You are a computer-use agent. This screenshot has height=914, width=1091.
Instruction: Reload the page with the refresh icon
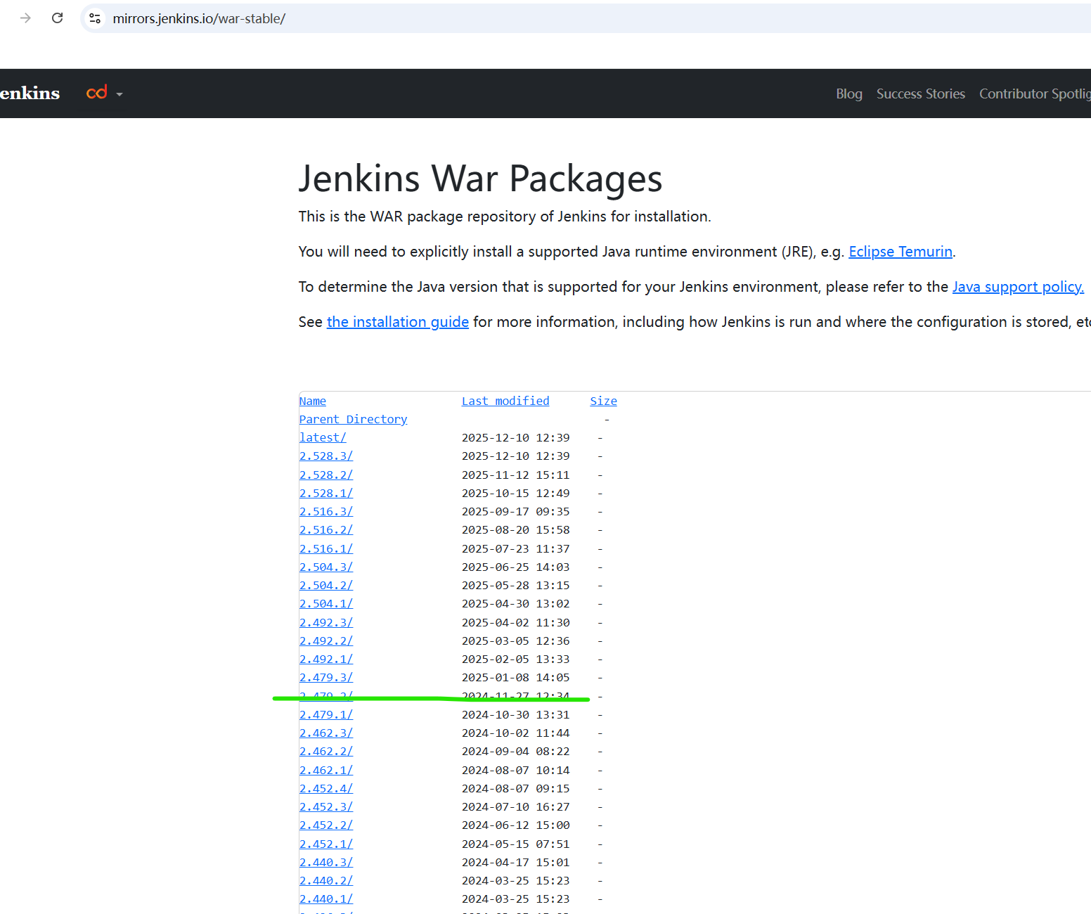click(58, 18)
